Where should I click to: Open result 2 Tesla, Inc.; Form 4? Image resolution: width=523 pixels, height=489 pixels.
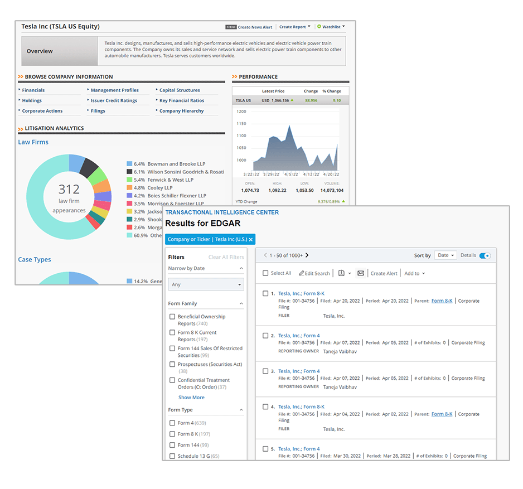(299, 336)
